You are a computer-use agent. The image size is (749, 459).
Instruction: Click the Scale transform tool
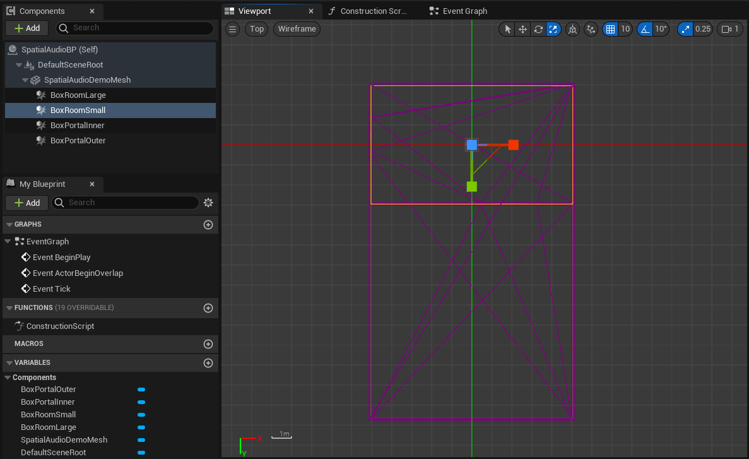coord(553,29)
